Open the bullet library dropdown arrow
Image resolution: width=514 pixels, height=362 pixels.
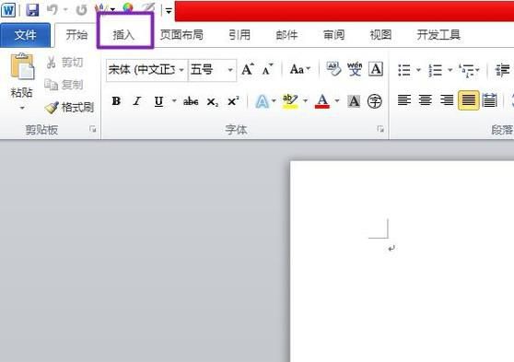point(418,70)
